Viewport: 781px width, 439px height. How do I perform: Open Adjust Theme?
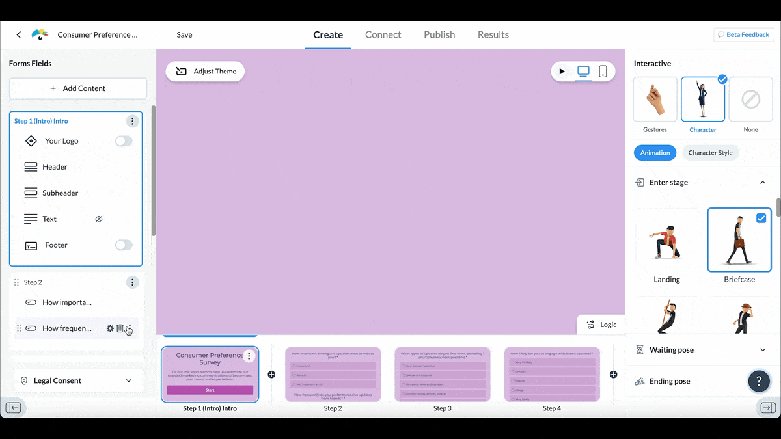[205, 72]
